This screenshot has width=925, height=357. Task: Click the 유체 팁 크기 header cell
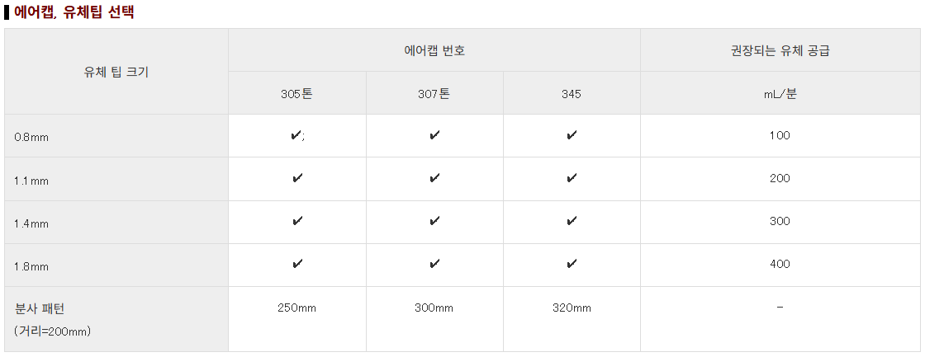(116, 72)
